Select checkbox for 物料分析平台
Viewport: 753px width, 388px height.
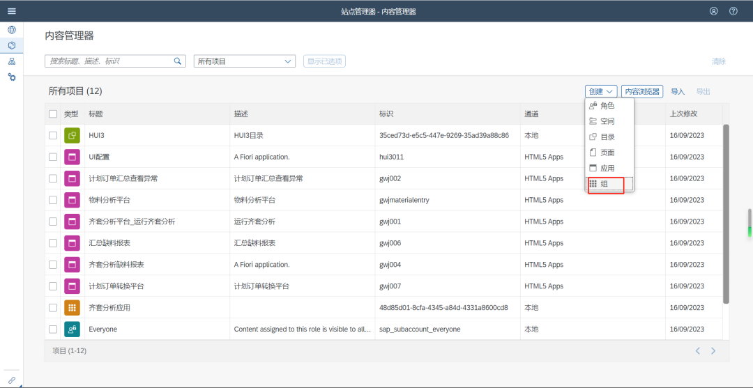coord(53,200)
